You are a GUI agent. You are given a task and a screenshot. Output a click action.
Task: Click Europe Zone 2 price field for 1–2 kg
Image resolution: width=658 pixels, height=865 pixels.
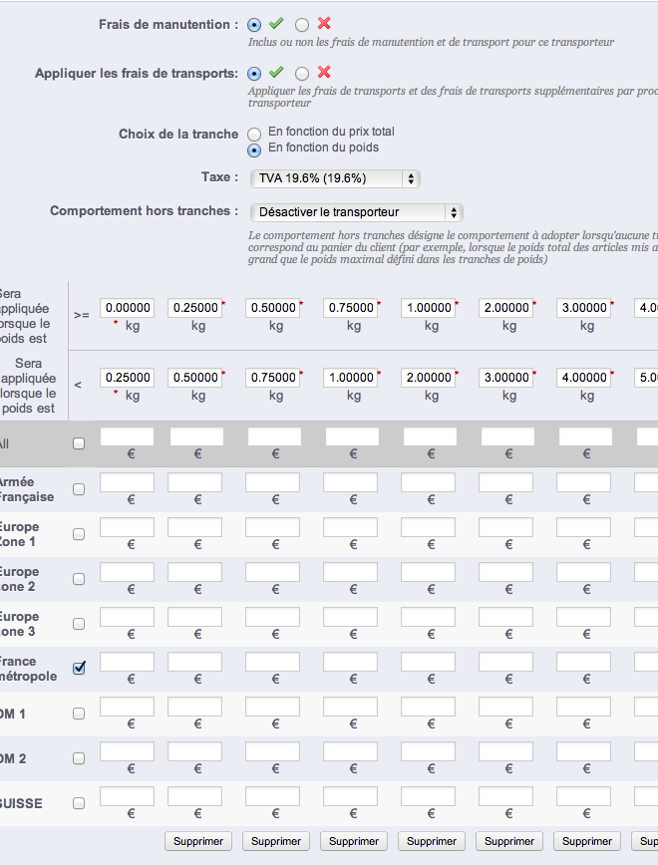coord(429,572)
